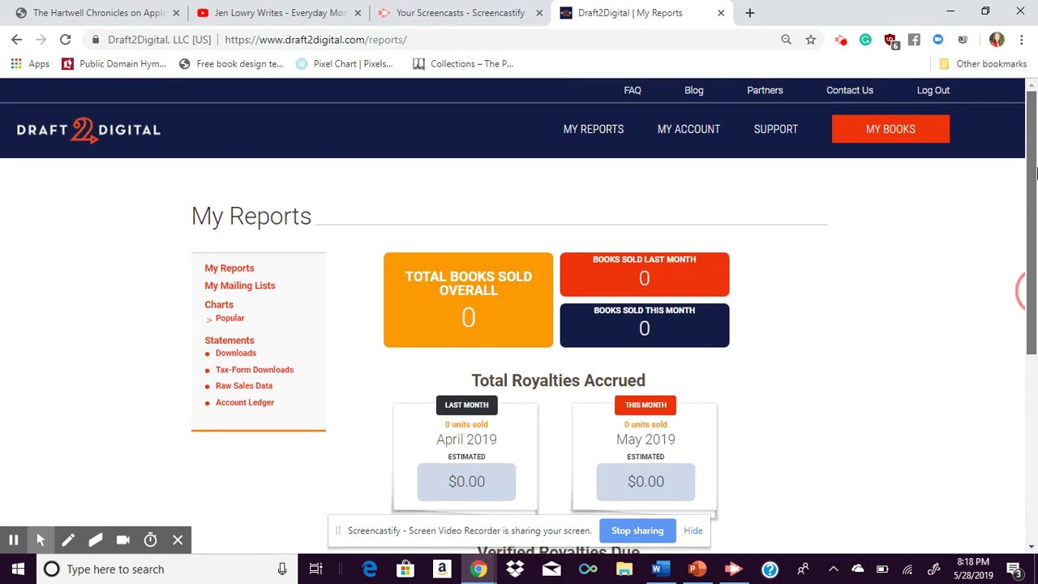This screenshot has height=584, width=1038.
Task: Open the Contact Us link
Action: 850,90
